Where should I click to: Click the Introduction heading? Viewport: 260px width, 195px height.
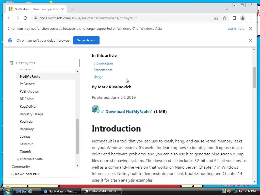point(116,129)
